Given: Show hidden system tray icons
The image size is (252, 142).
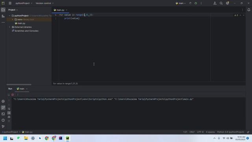Looking at the screenshot, I should (214, 138).
